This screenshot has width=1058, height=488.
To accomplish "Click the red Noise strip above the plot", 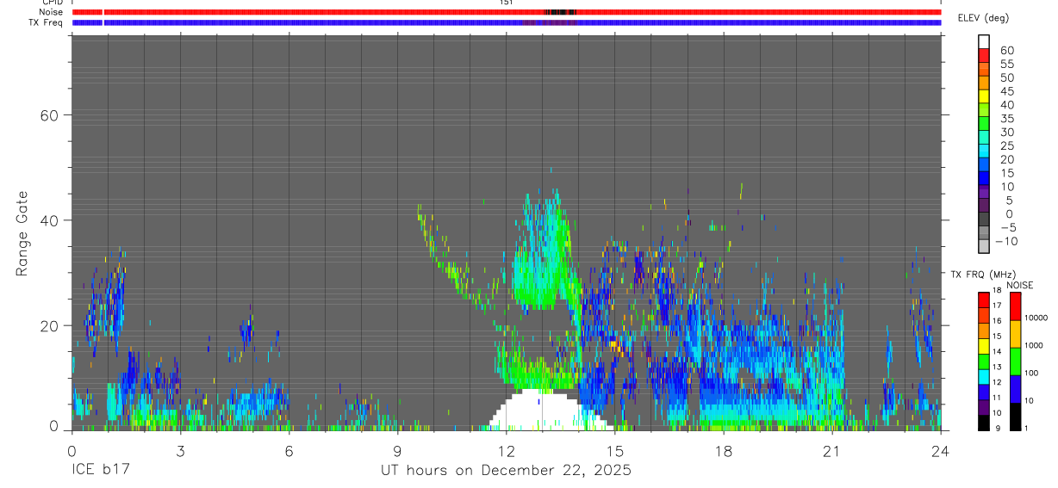I will (x=507, y=12).
